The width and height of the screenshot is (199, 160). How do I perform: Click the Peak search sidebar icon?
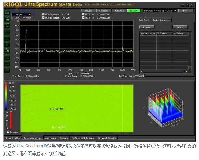7,12
